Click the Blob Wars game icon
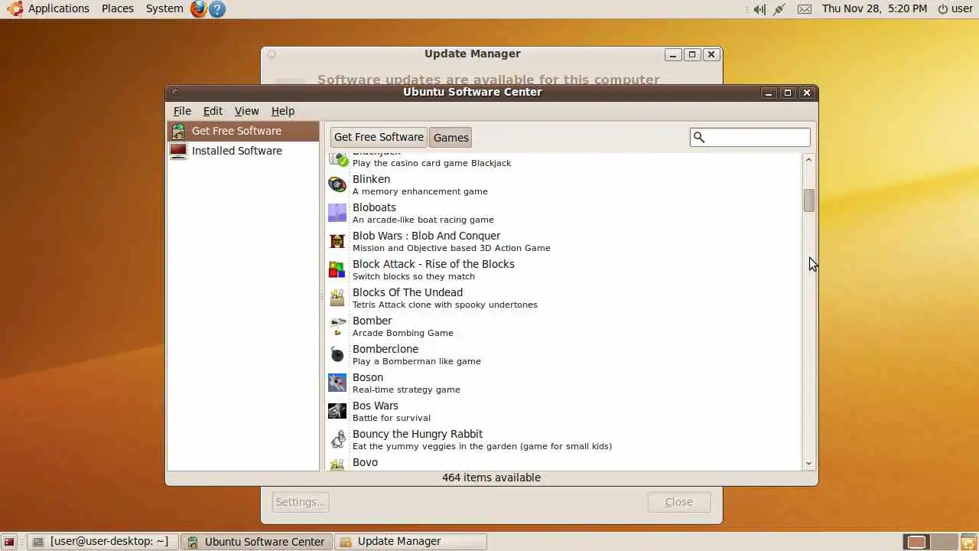The height and width of the screenshot is (551, 979). 337,241
